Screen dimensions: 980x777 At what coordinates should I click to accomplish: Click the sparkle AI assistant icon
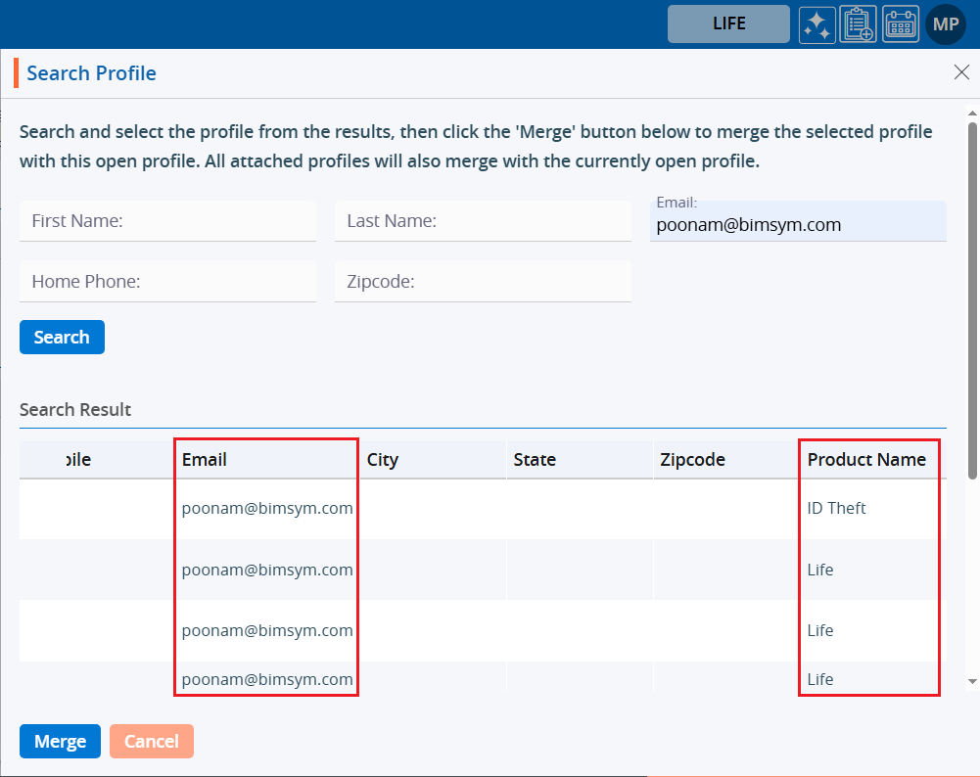pos(816,24)
